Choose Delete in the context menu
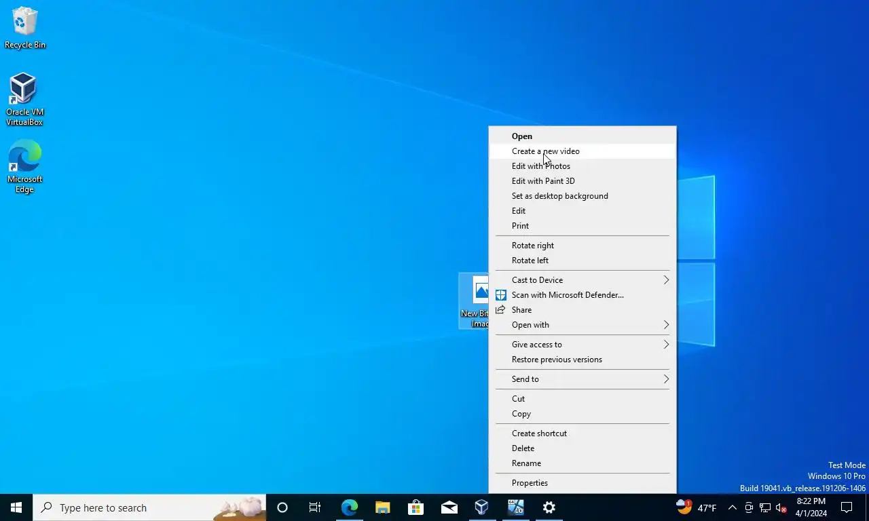This screenshot has width=869, height=521. click(583, 448)
